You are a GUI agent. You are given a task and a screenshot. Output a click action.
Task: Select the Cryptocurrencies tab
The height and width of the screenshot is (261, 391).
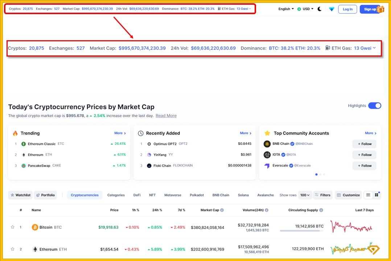click(x=85, y=195)
